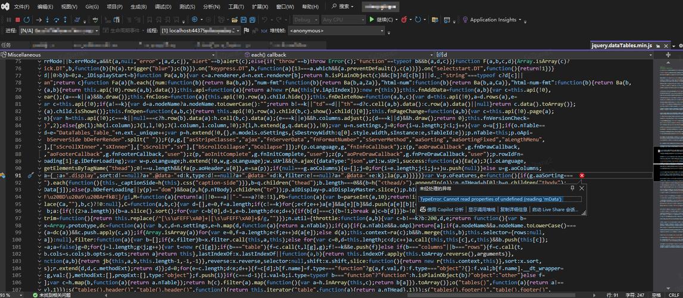Open the 编辑(E) menu
The height and width of the screenshot is (298, 683).
pos(45,7)
